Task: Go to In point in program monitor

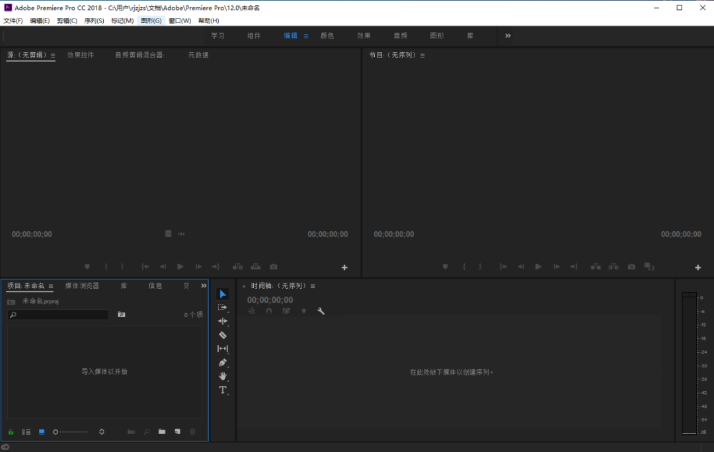Action: tap(503, 267)
